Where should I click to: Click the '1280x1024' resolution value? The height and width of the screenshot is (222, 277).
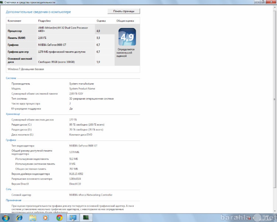pos(75,179)
